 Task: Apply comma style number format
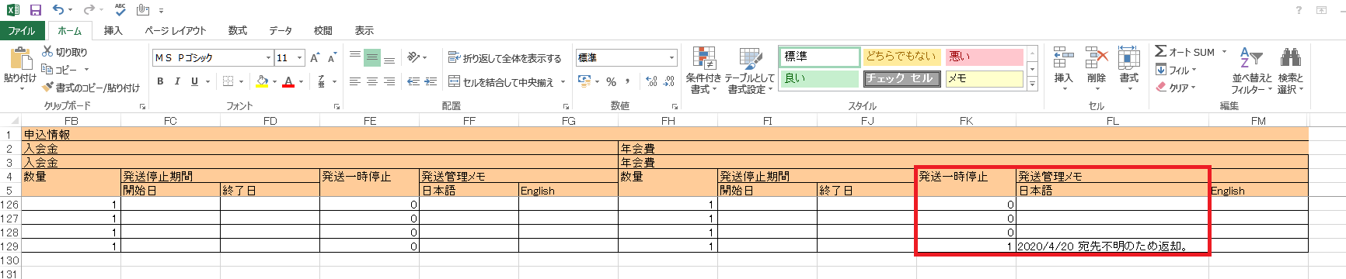pyautogui.click(x=628, y=81)
